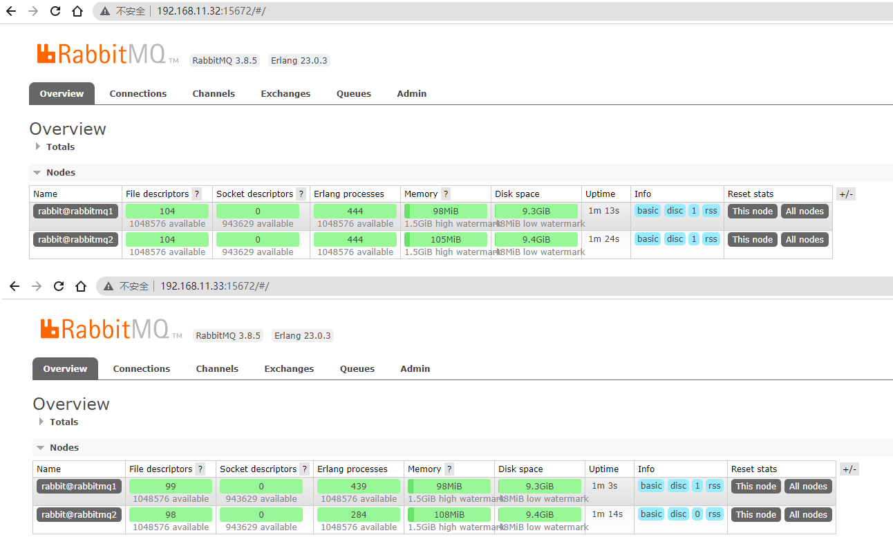Click 'All nodes' for rabbitmq1 in the bottom table
This screenshot has height=544, width=893.
point(808,487)
